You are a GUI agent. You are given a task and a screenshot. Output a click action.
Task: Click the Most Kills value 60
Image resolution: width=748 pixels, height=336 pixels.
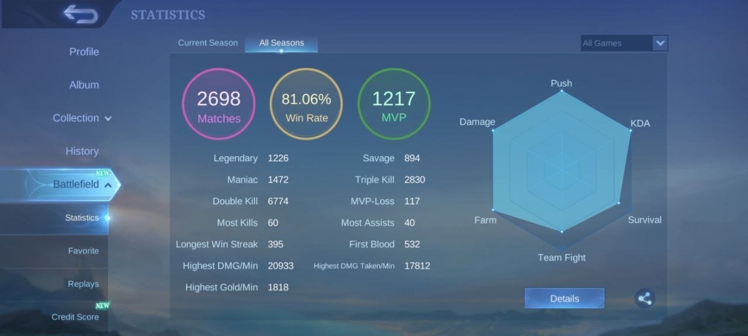pos(273,223)
